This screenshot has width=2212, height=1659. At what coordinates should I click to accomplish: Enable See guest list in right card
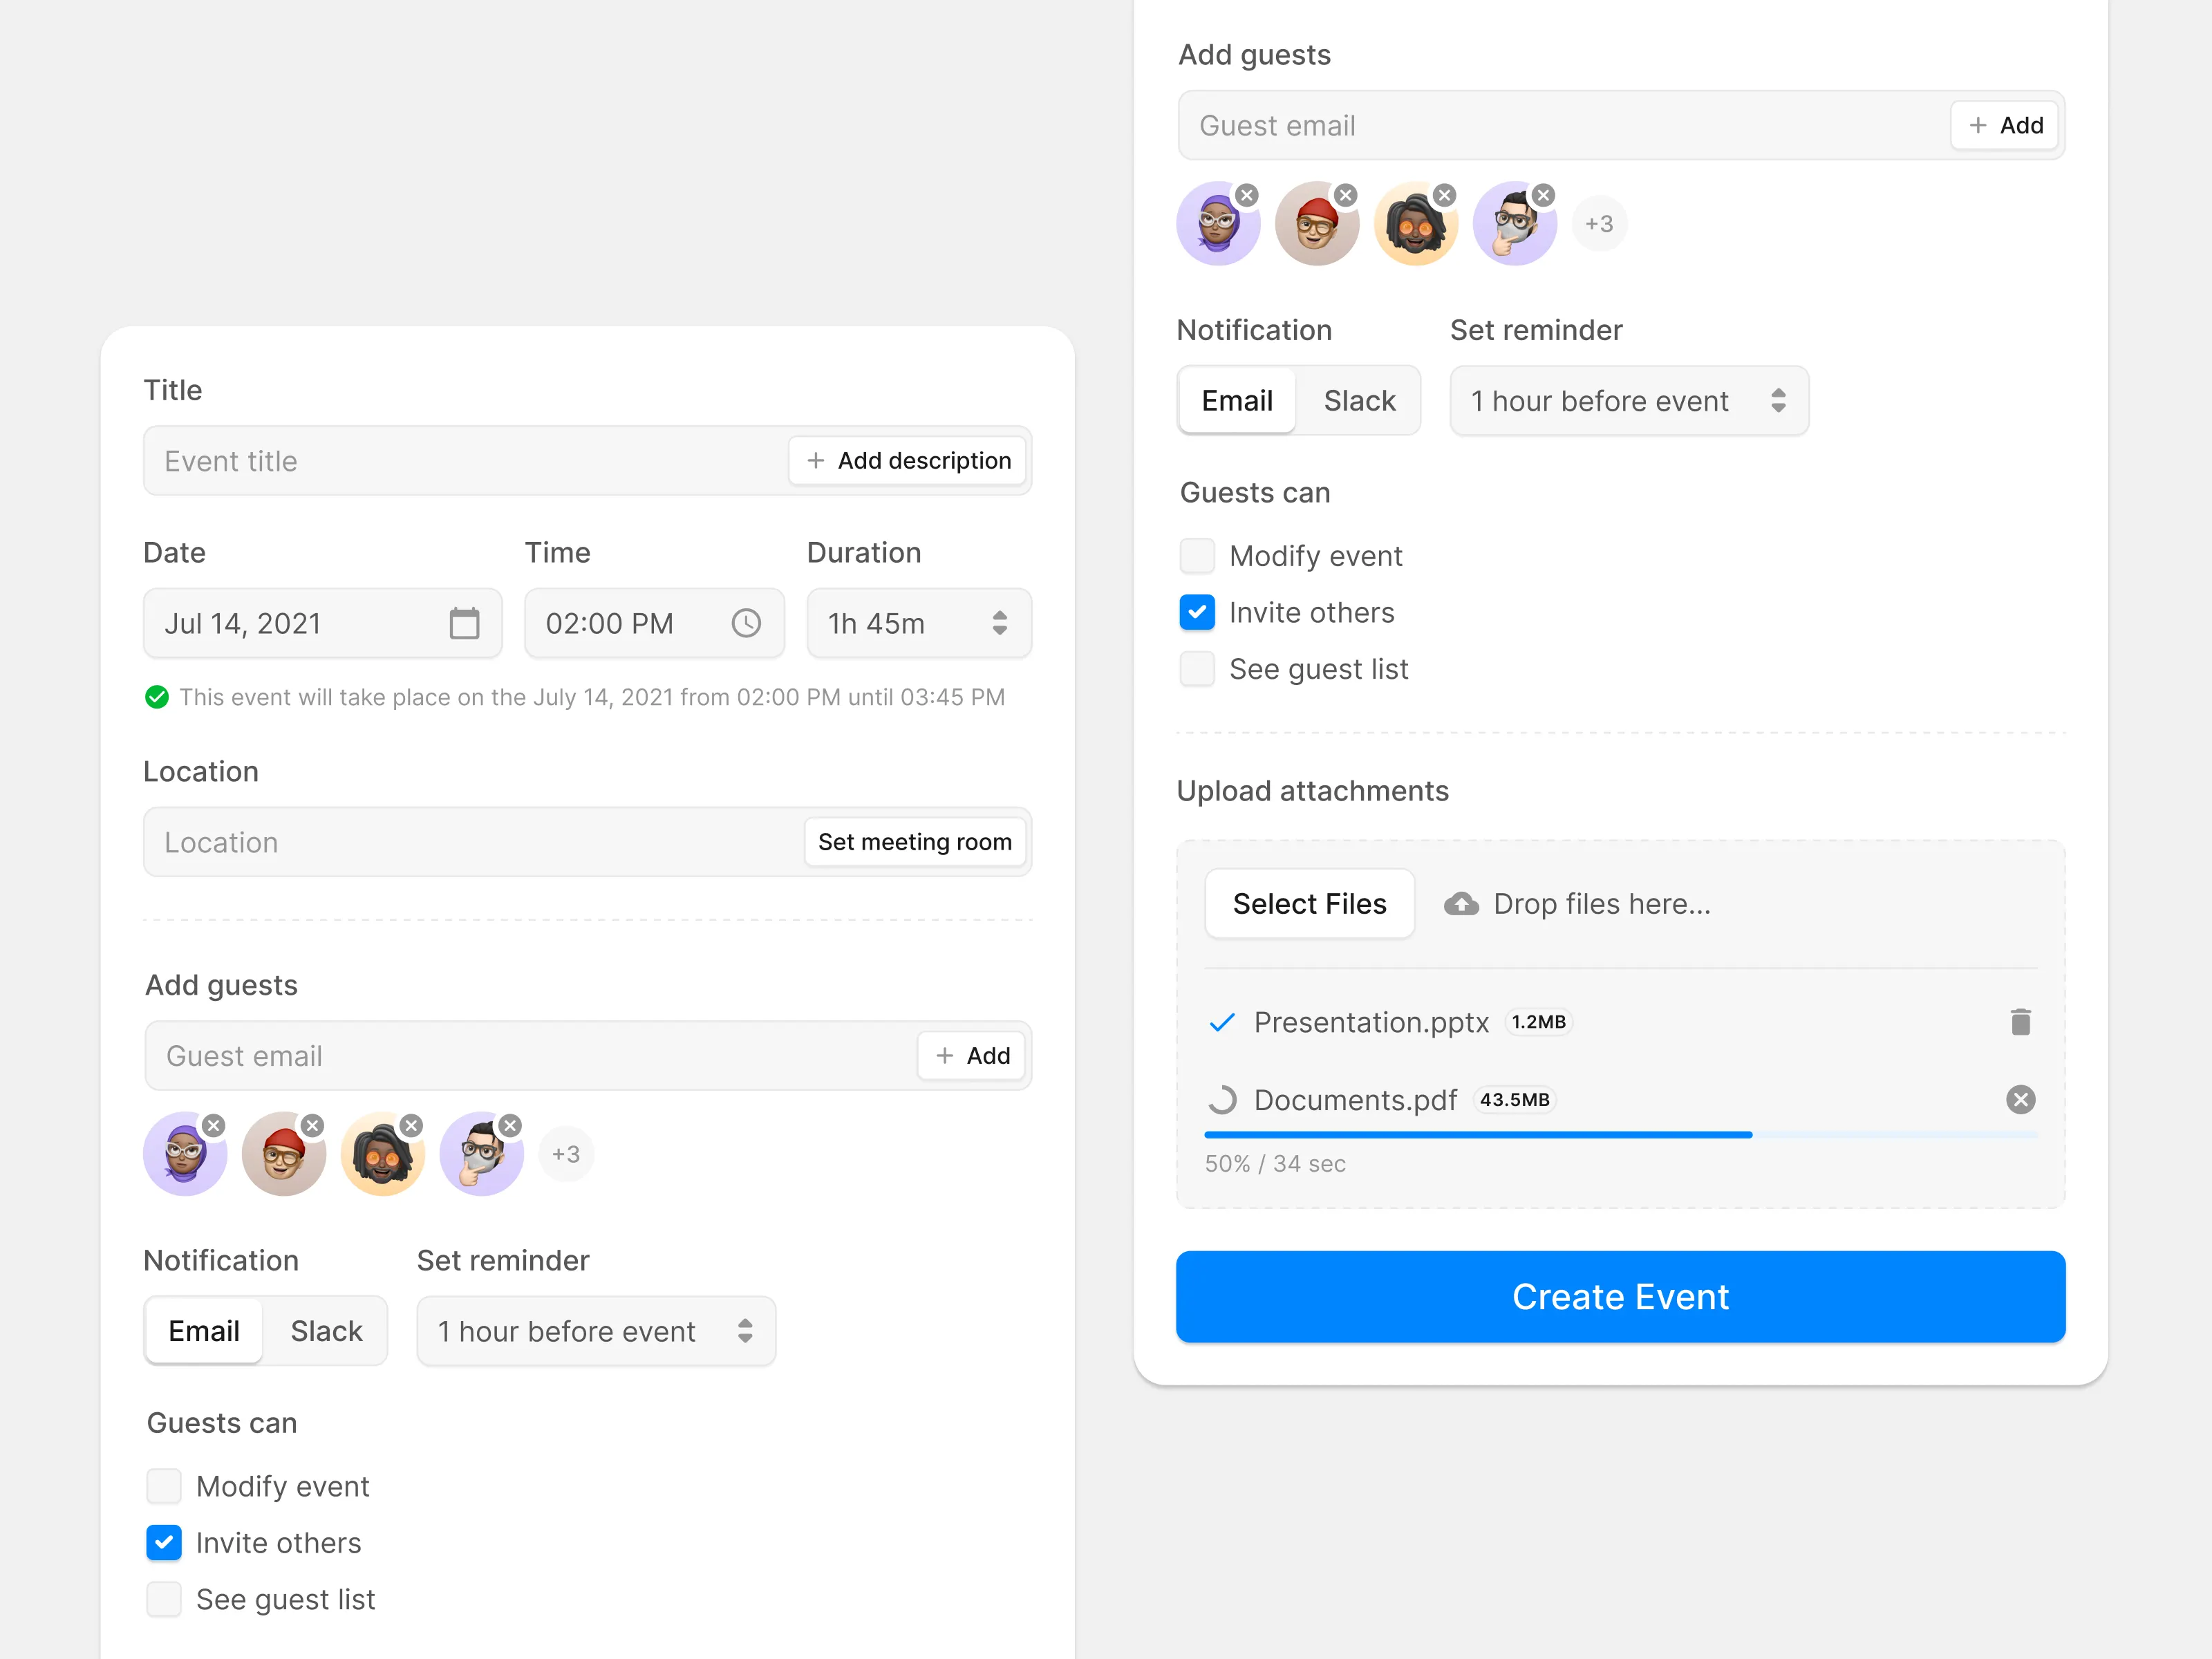point(1197,669)
